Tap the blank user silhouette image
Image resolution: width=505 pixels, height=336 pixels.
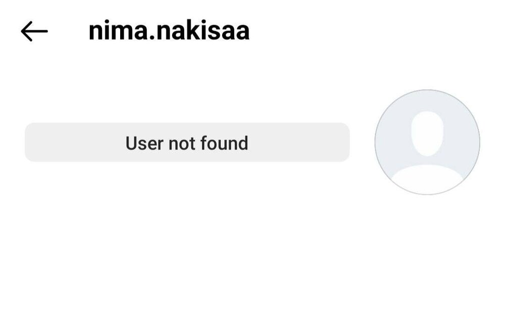pos(427,142)
